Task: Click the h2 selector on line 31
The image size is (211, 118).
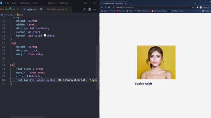Action: click(x=12, y=65)
